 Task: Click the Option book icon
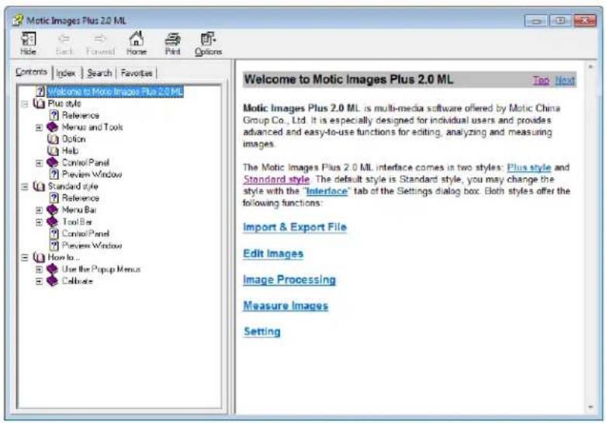pyautogui.click(x=53, y=139)
